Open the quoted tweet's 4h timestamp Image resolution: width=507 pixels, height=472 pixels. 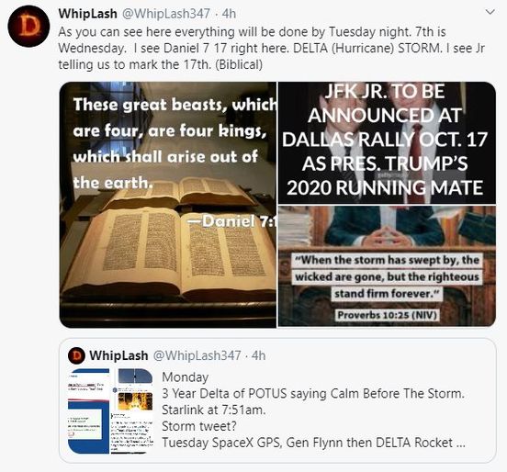(259, 355)
